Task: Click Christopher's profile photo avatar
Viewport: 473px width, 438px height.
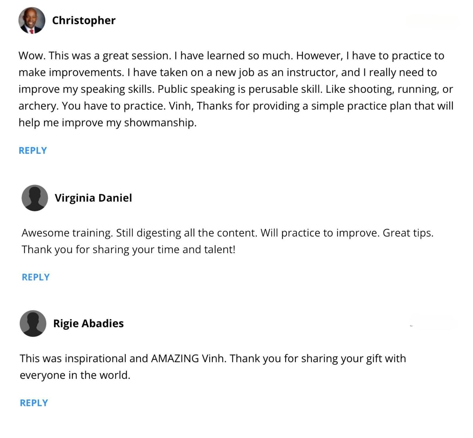Action: pyautogui.click(x=32, y=20)
